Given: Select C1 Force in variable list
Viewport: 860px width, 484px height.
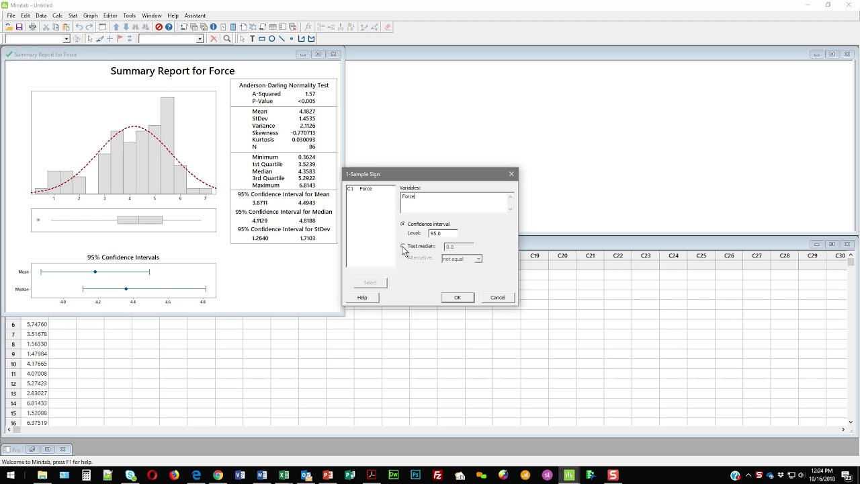Looking at the screenshot, I should pyautogui.click(x=360, y=189).
